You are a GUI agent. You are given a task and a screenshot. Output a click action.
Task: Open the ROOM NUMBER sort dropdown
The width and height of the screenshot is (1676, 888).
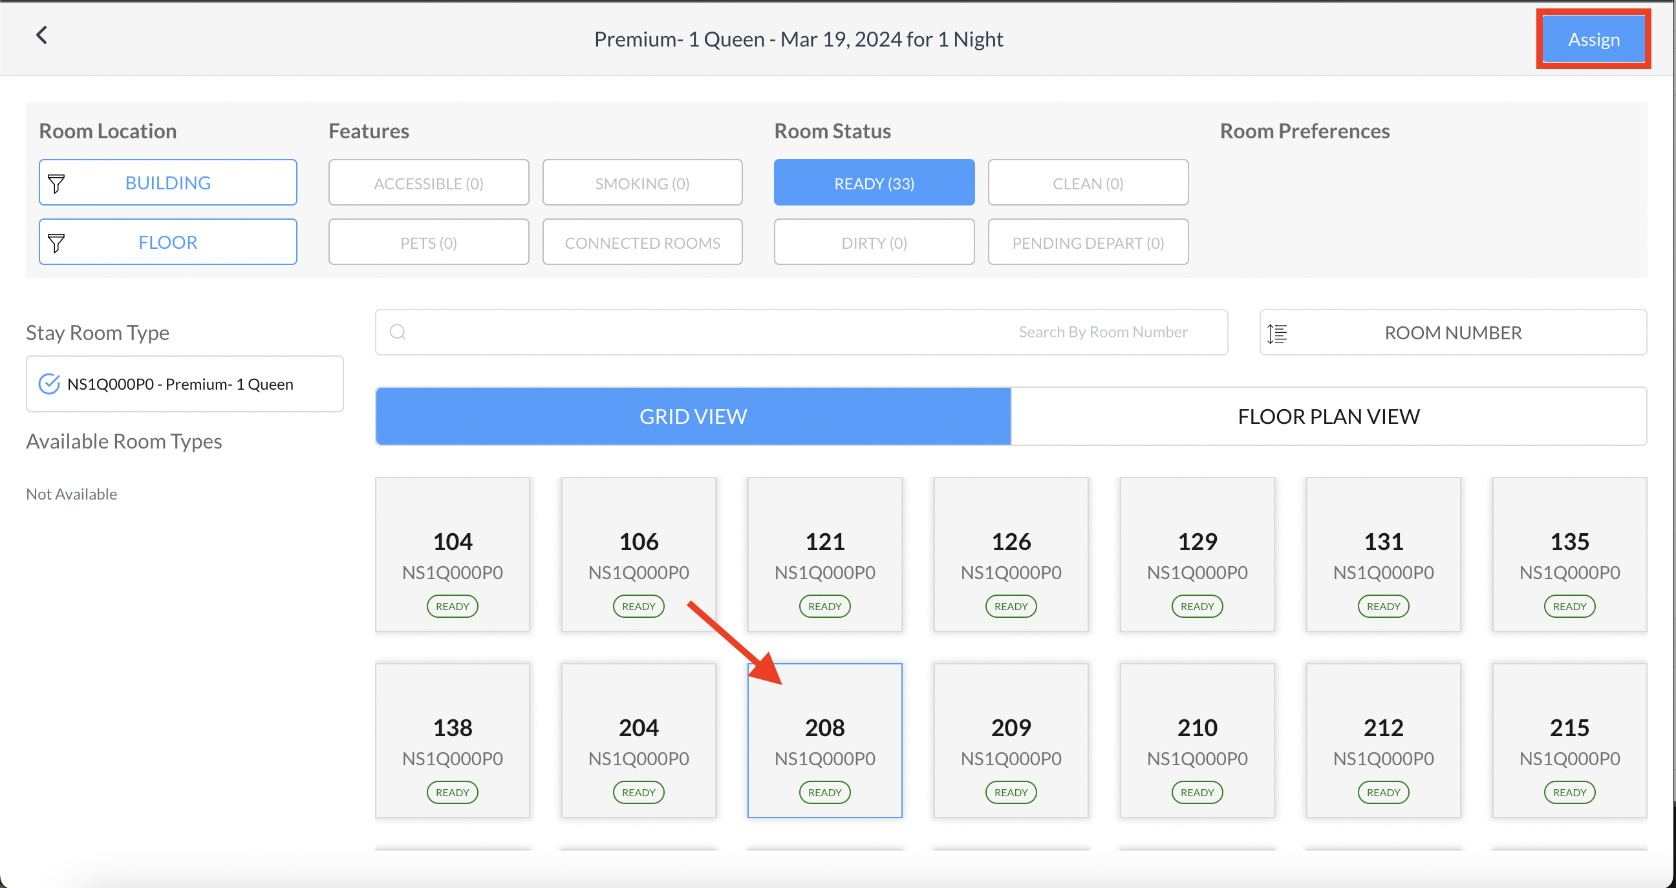tap(1452, 333)
